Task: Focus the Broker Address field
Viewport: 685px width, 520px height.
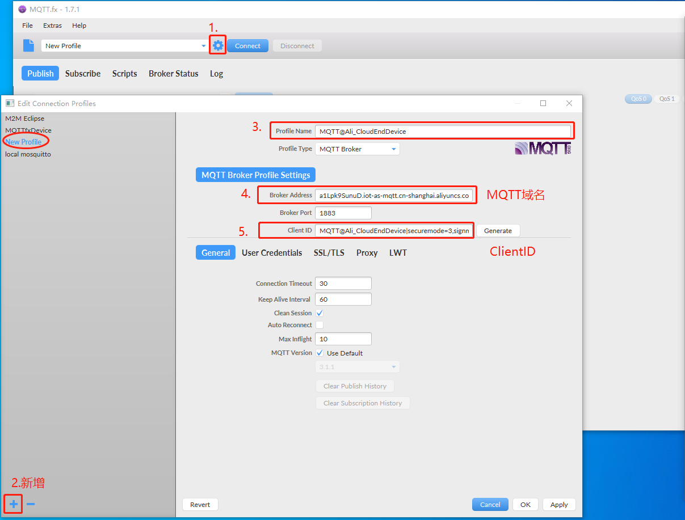Action: (394, 196)
